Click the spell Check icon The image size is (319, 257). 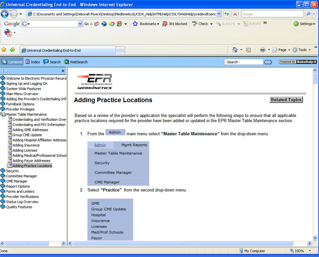[x=195, y=24]
